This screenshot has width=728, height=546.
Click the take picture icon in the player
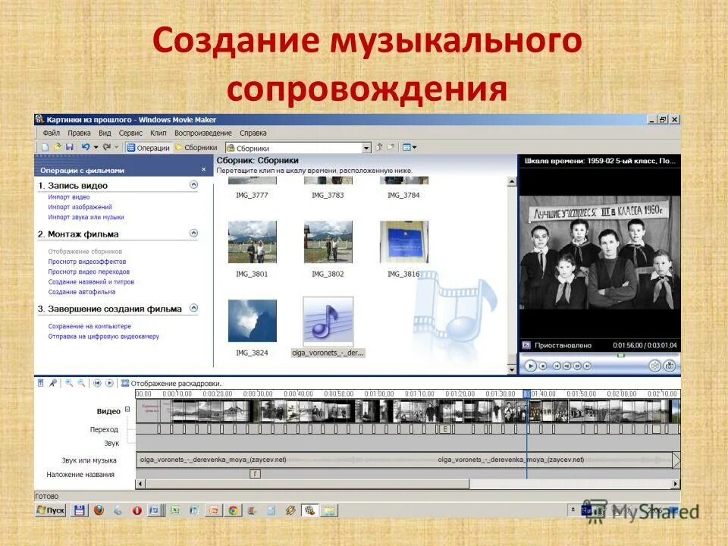[670, 366]
